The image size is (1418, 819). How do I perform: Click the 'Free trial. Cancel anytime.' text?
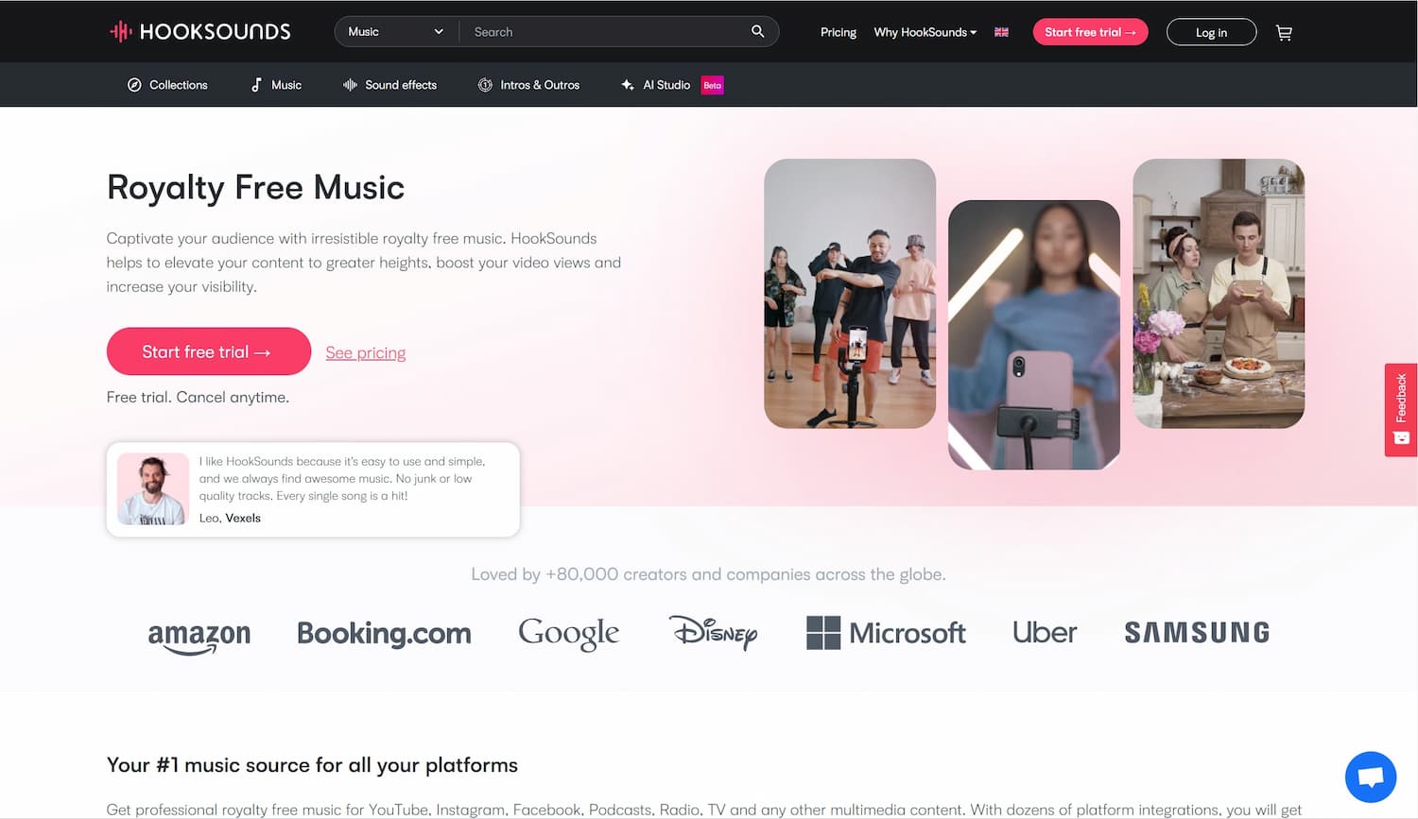click(x=198, y=397)
